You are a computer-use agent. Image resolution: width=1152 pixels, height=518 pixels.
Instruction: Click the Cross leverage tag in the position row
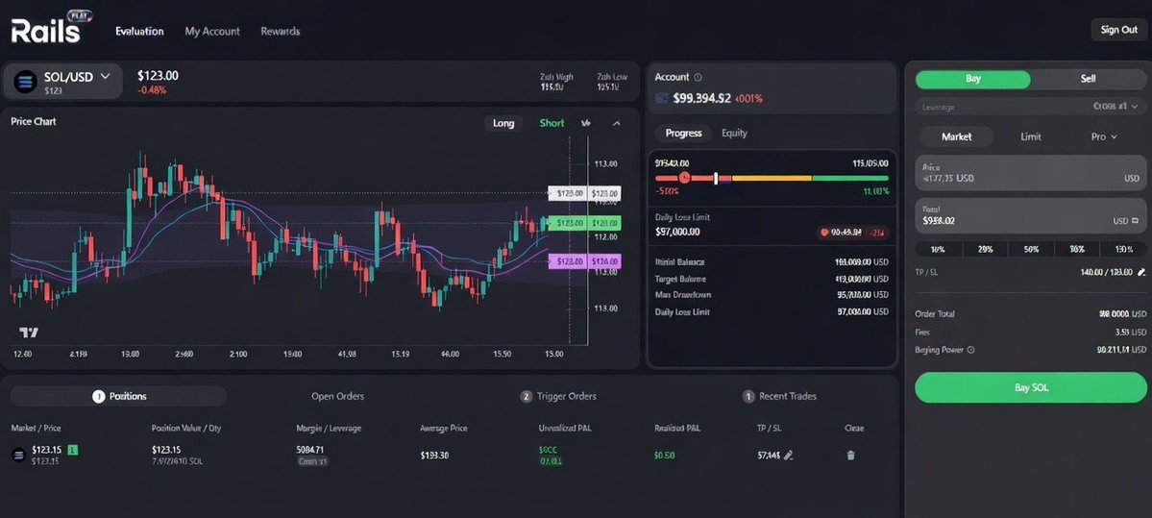point(313,462)
